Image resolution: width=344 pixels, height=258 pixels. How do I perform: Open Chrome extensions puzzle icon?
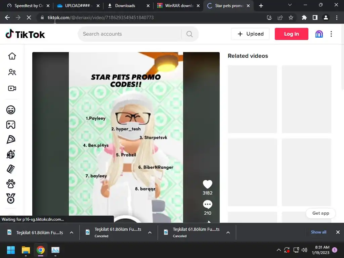pos(304,17)
